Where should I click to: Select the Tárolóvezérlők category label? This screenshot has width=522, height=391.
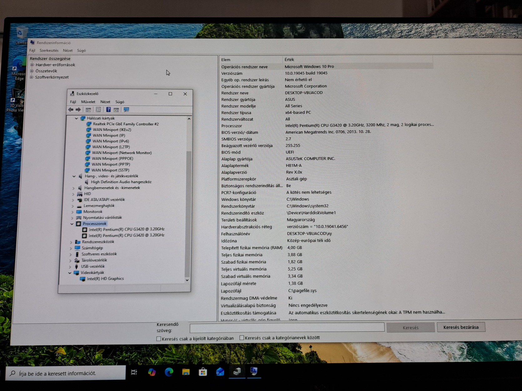tap(94, 260)
